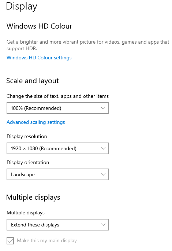The image size is (172, 251).
Task: Select the Display page heading
Action: [x=22, y=7]
